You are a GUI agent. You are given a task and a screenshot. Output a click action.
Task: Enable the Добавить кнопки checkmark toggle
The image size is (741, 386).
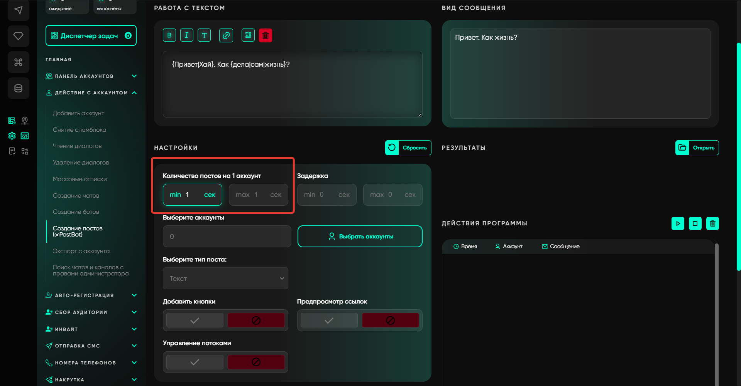(195, 321)
